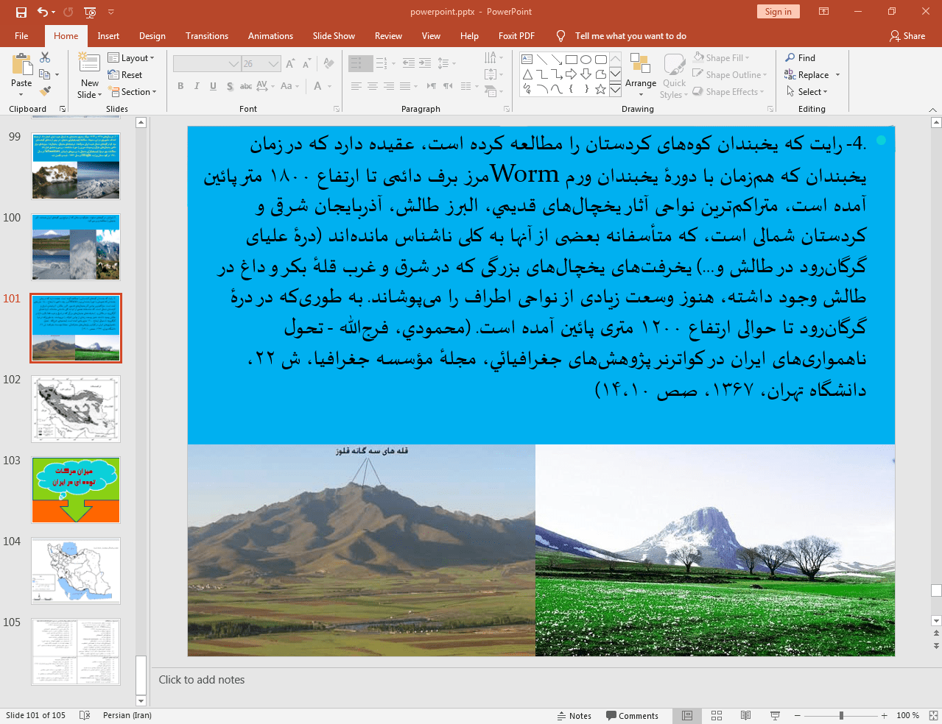Select slide 102 map thumbnail
The height and width of the screenshot is (724, 942).
coord(76,408)
